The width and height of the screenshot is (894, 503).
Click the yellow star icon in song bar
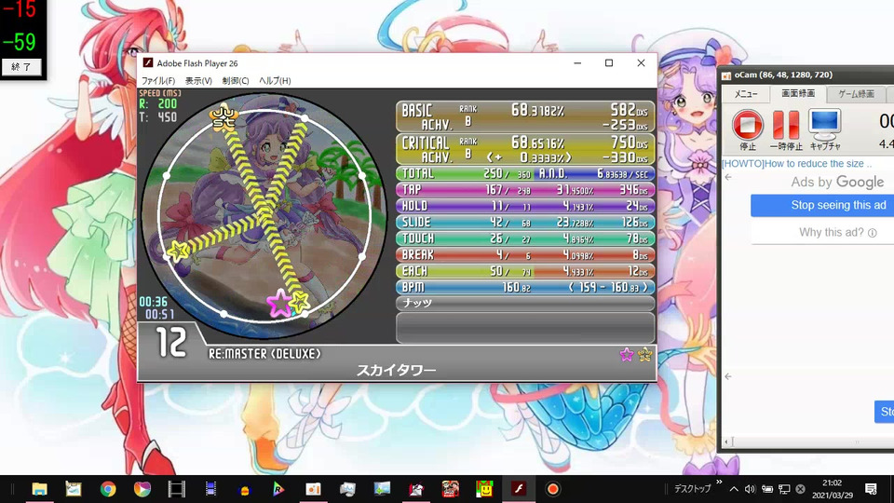(x=644, y=355)
